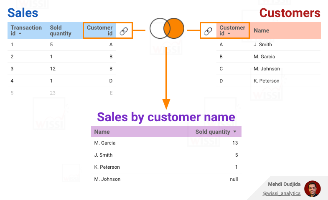Image resolution: width=328 pixels, height=200 pixels.
Task: Click Customer id C in Customers table
Action: pyautogui.click(x=221, y=69)
